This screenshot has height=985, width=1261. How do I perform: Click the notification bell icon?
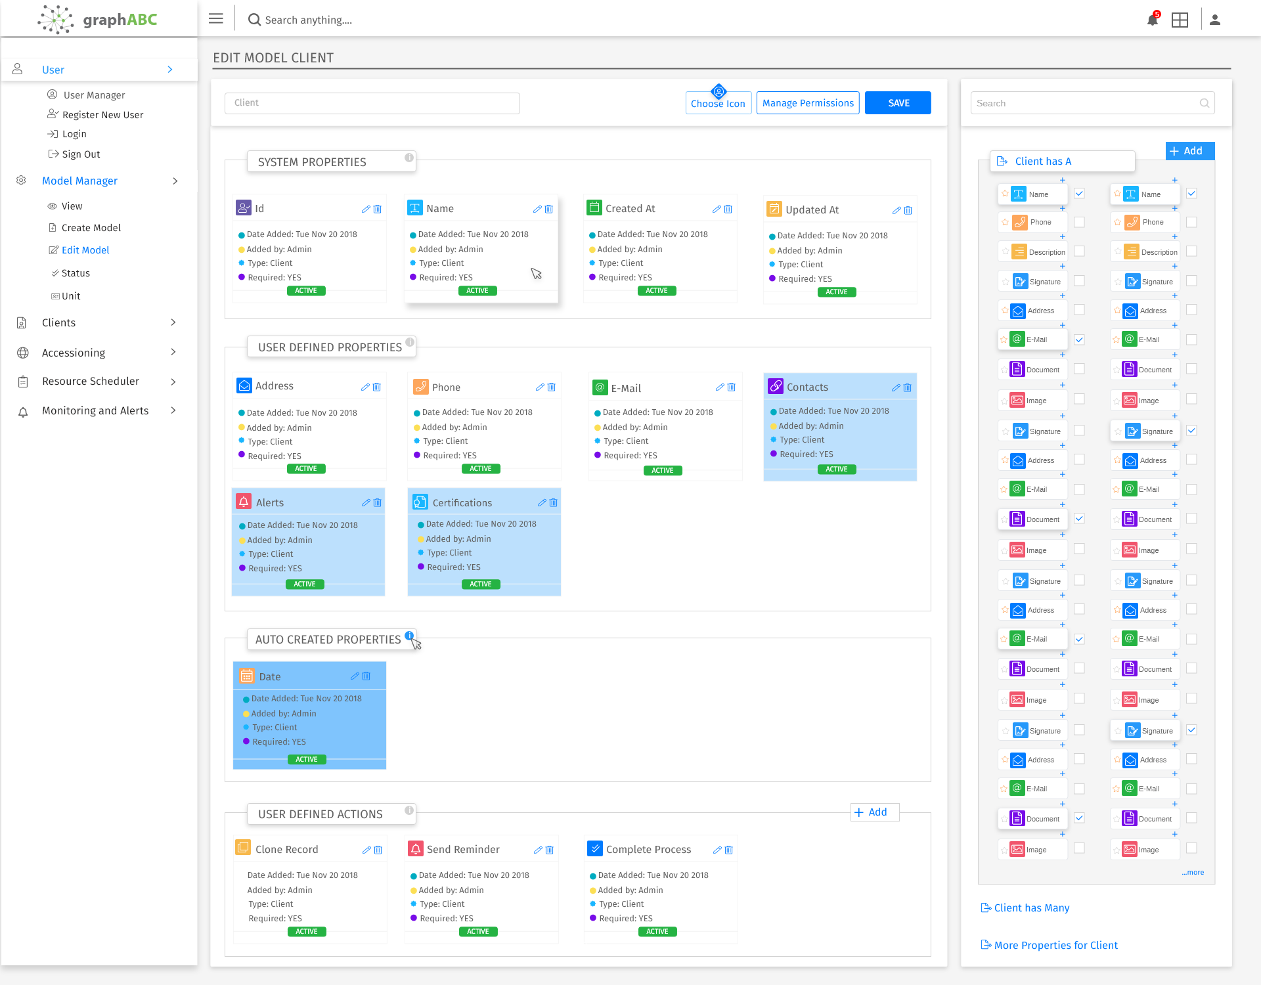pos(1153,19)
